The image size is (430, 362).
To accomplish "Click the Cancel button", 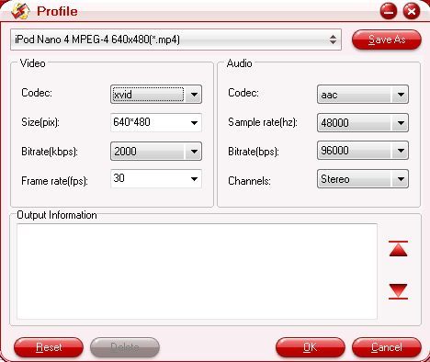I will point(387,347).
